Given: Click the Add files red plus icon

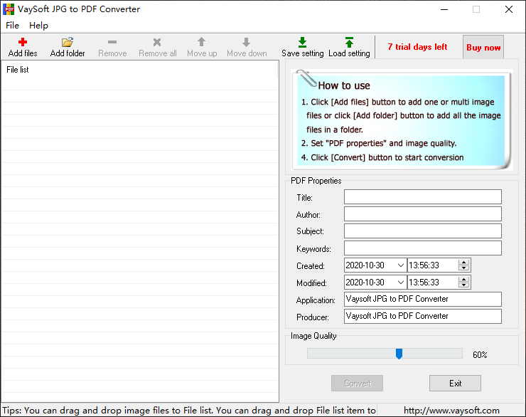Looking at the screenshot, I should click(23, 42).
